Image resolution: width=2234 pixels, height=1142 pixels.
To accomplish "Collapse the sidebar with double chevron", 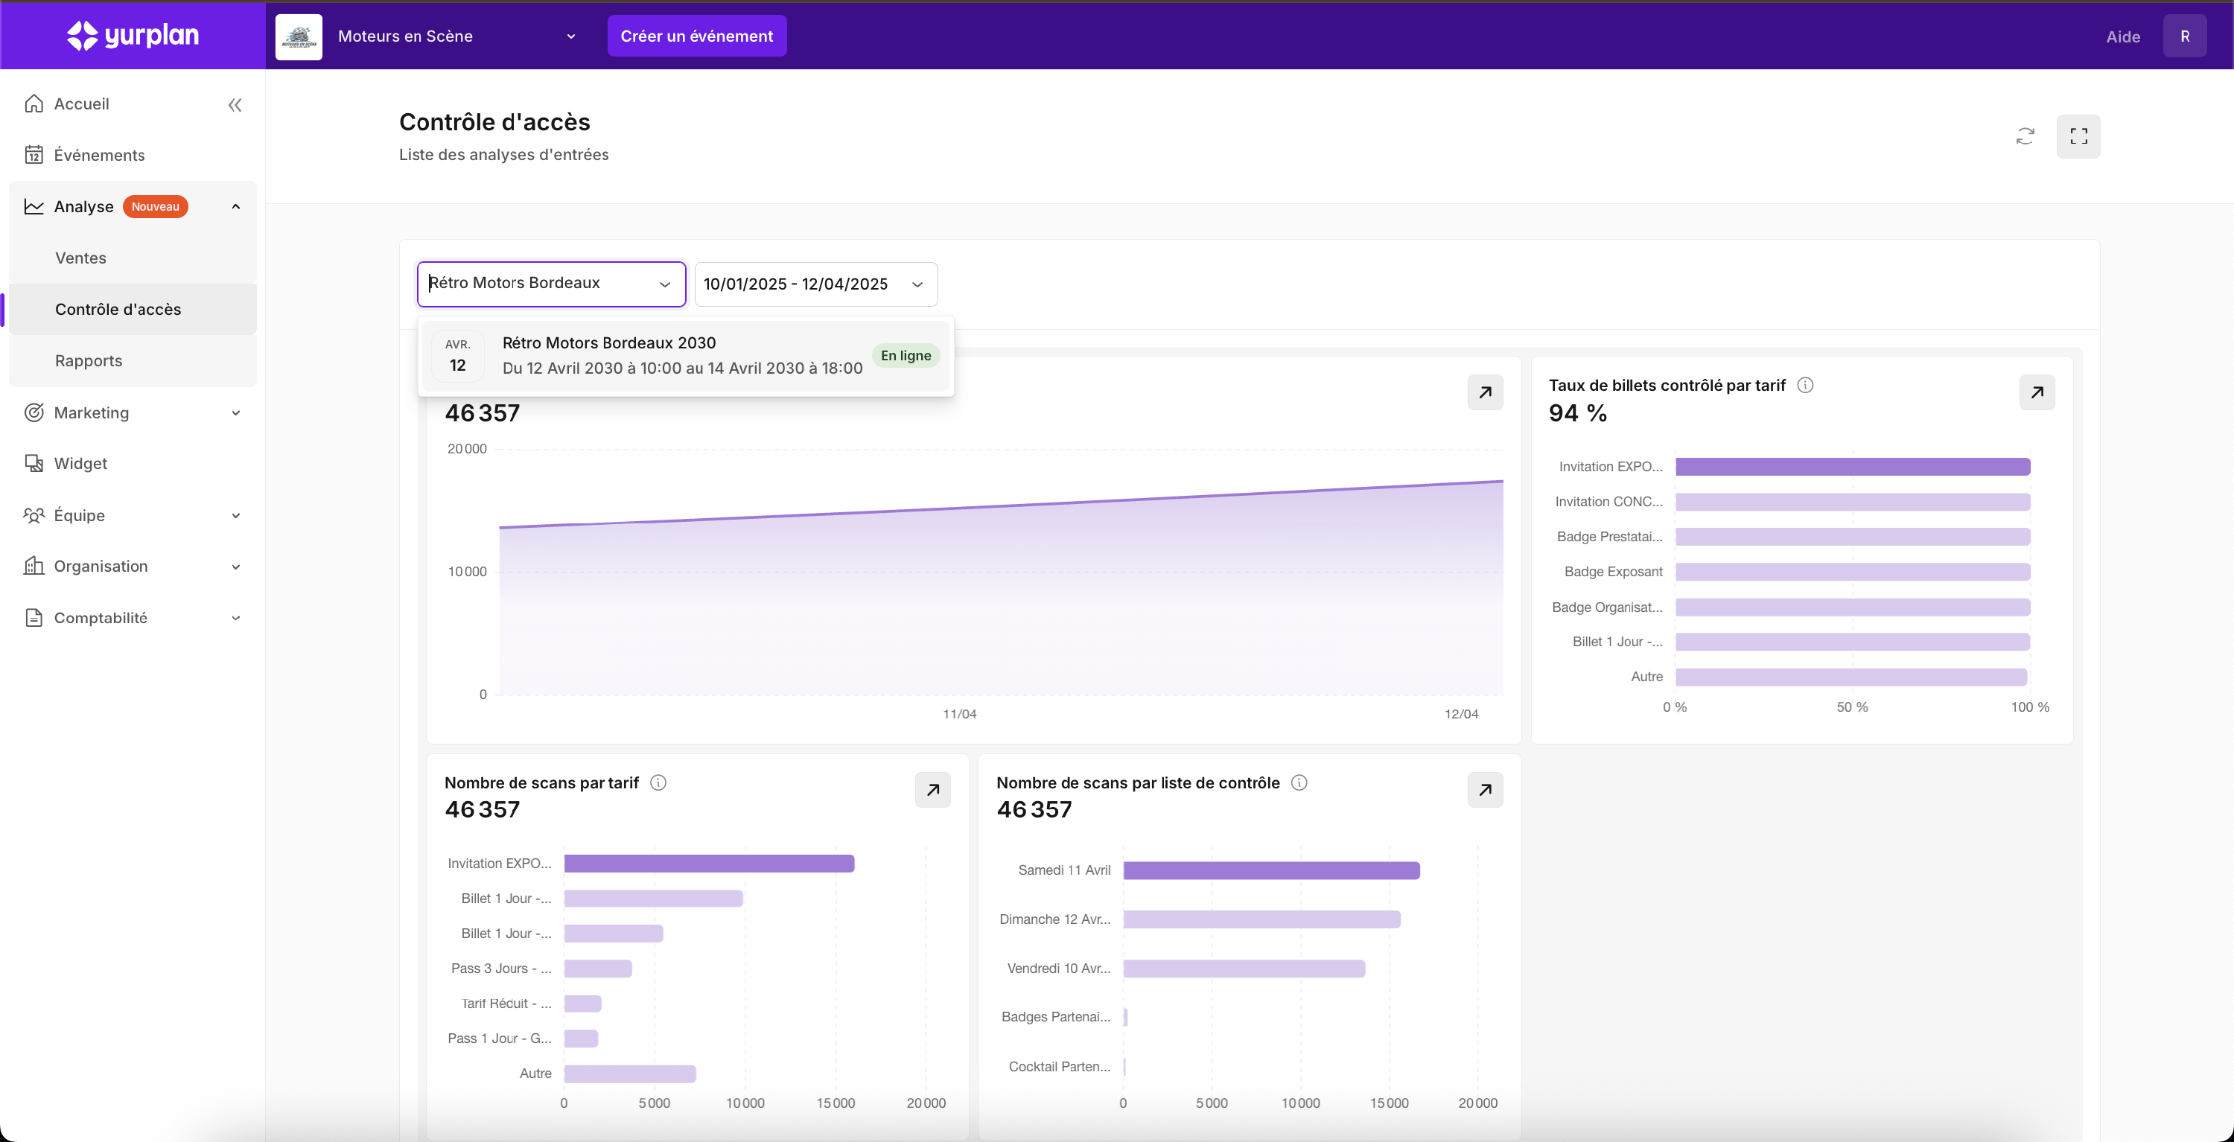I will point(234,105).
